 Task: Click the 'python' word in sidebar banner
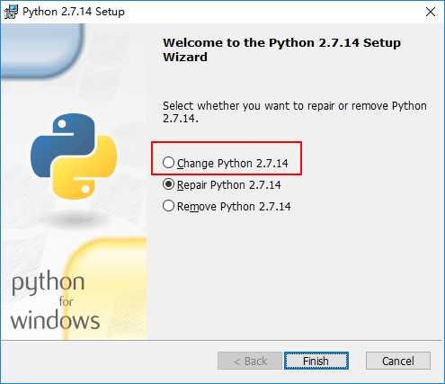click(48, 282)
